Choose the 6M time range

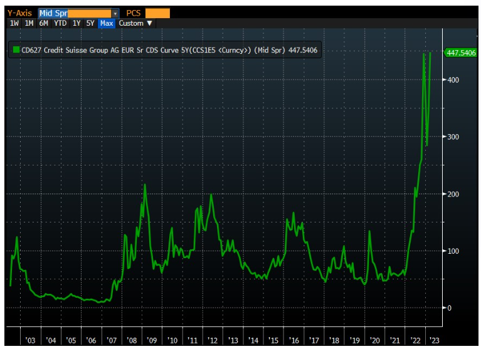click(44, 23)
